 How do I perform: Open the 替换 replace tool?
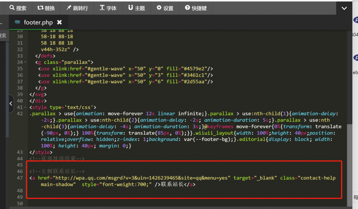(46, 8)
